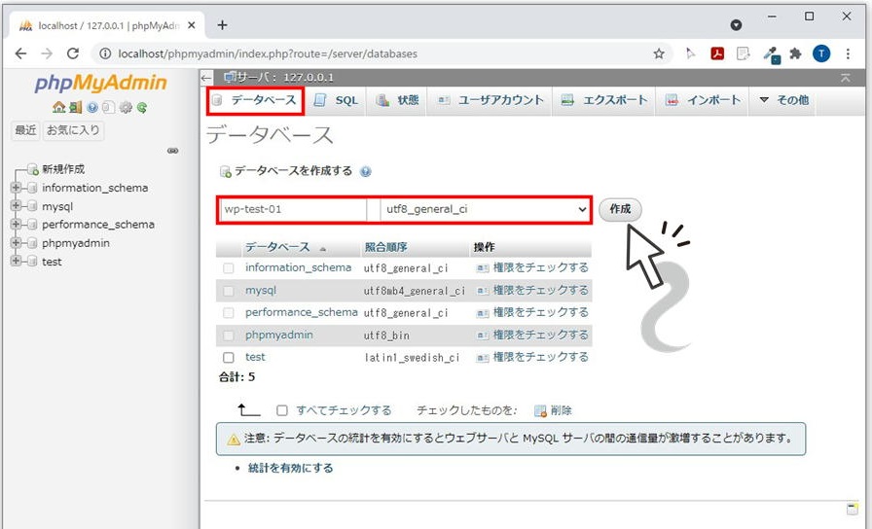This screenshot has width=872, height=529.
Task: Bookmark page with the star icon
Action: click(659, 53)
